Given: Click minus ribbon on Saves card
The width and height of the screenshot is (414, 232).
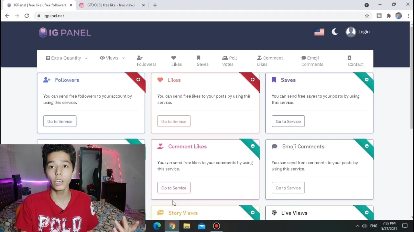Looking at the screenshot, I should pyautogui.click(x=366, y=80).
